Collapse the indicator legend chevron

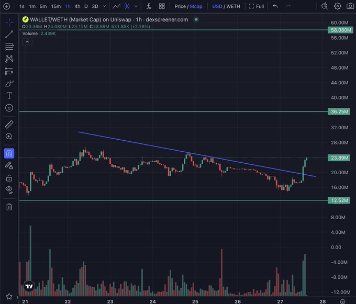pyautogui.click(x=27, y=42)
